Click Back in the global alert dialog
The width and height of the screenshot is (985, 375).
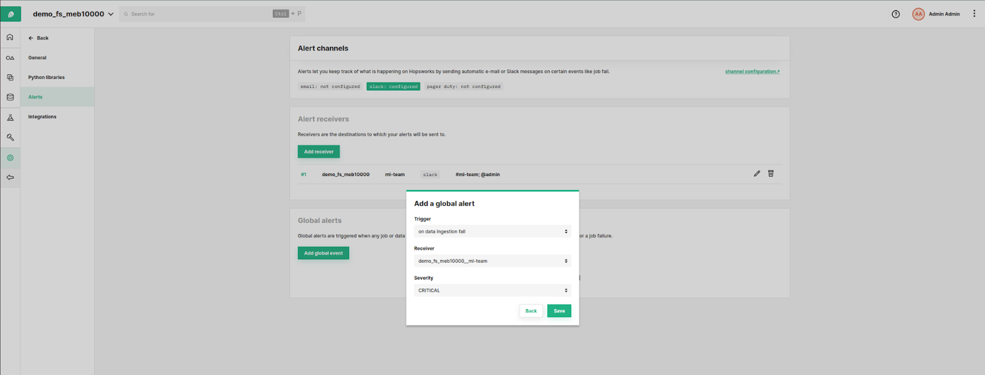pyautogui.click(x=531, y=311)
